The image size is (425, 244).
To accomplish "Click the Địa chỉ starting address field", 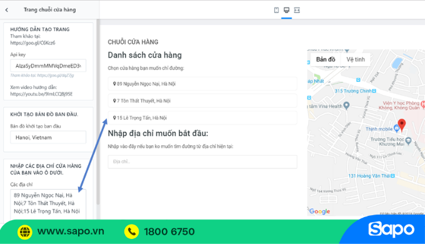I will (202, 162).
